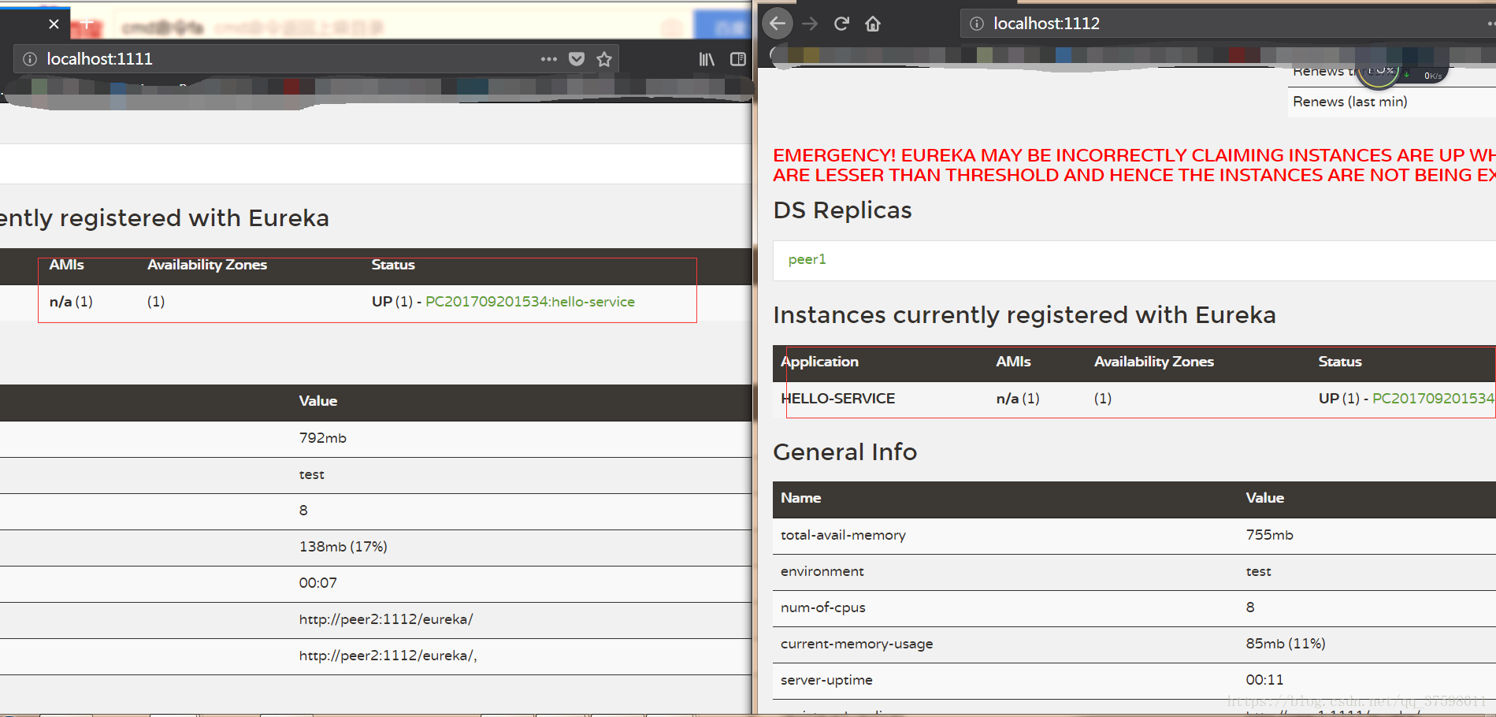Toggle the sidebar icon in left browser toolbar
This screenshot has width=1496, height=717.
coord(738,59)
